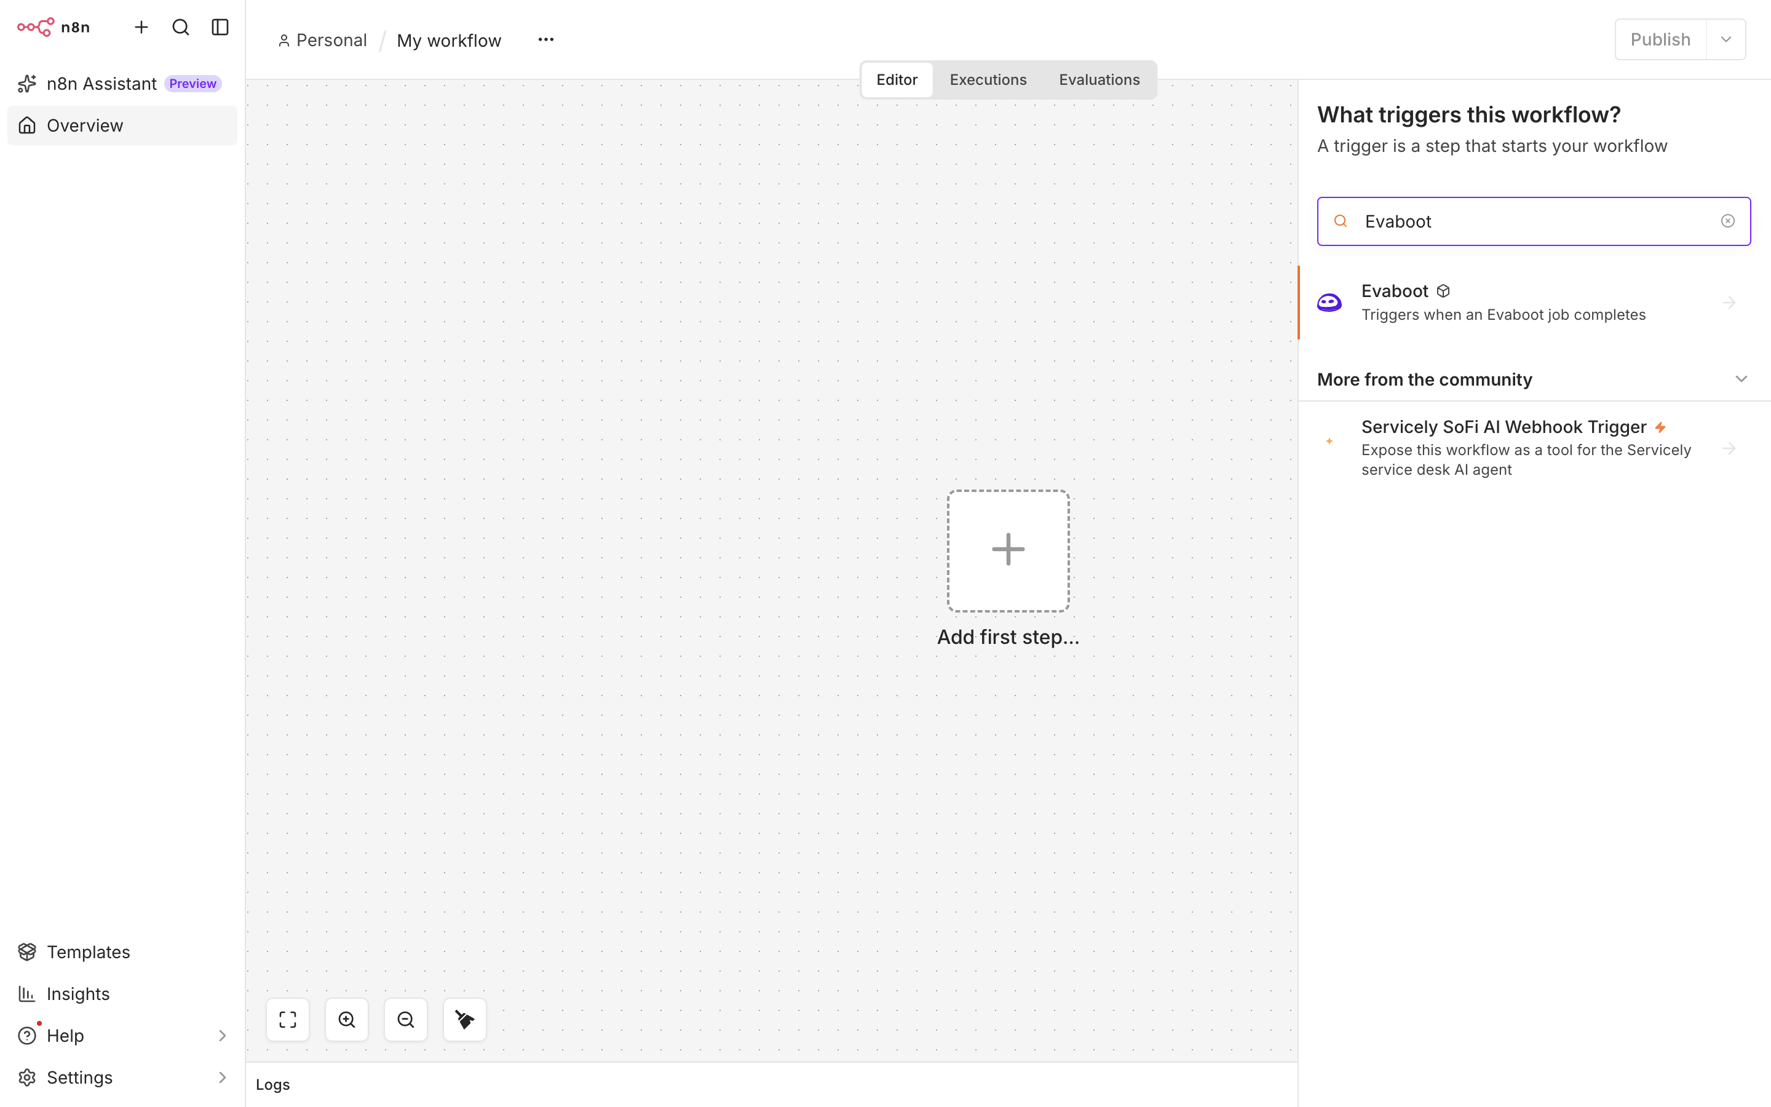
Task: Click arrow on Servicely SoFi row
Action: (1729, 448)
